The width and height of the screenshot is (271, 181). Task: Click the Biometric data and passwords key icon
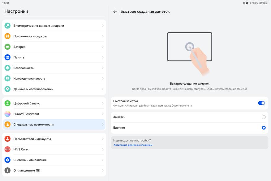7,26
